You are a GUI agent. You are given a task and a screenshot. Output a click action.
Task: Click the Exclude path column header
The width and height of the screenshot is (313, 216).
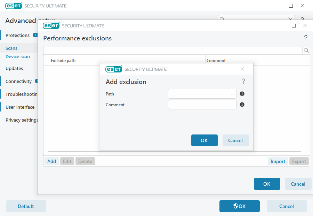63,61
